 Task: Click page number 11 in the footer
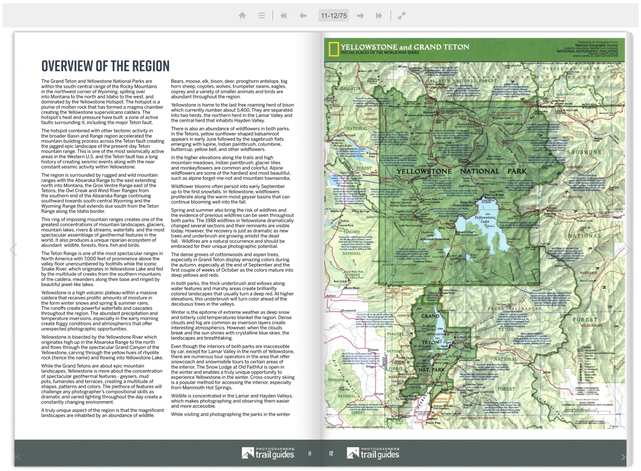click(310, 453)
